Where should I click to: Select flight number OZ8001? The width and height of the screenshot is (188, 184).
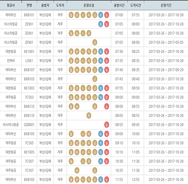[29, 125]
